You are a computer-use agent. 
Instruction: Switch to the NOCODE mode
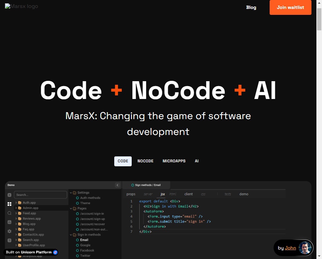145,161
